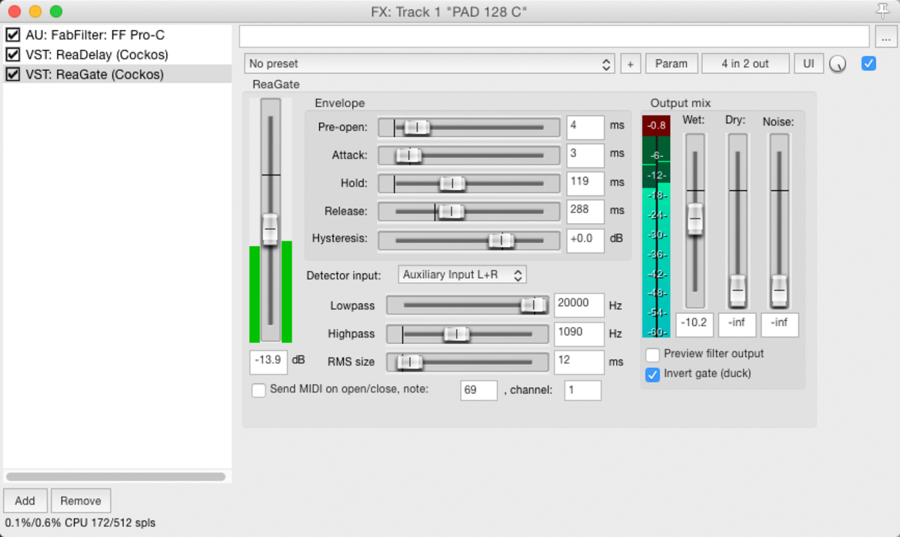Click the Noise output fader handle
Viewport: 900px width, 537px height.
click(779, 291)
